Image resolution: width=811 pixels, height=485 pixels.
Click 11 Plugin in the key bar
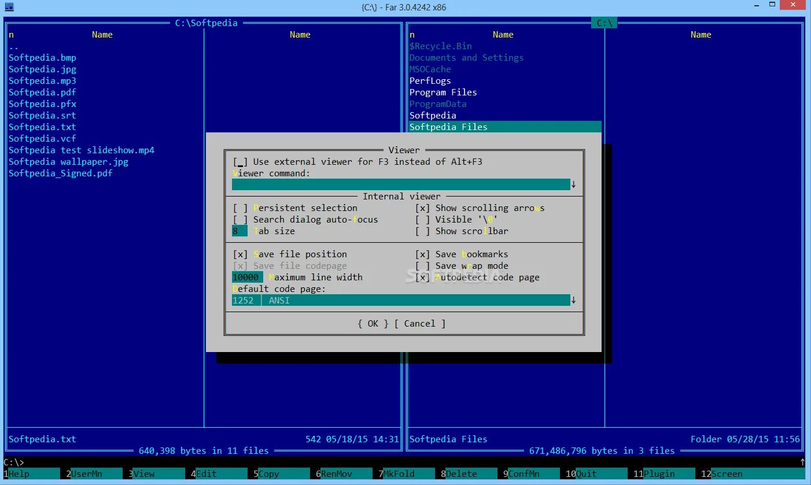(664, 474)
